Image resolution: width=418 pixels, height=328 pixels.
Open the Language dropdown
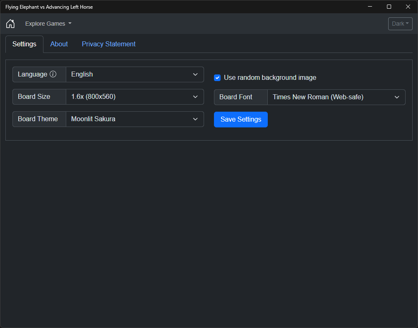tap(135, 74)
